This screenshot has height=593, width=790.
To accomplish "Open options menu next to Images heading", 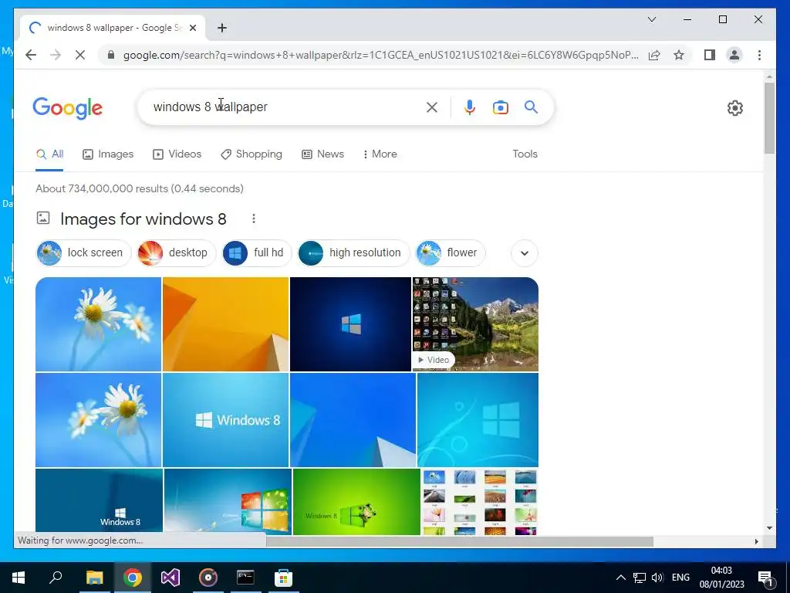I will [x=253, y=219].
